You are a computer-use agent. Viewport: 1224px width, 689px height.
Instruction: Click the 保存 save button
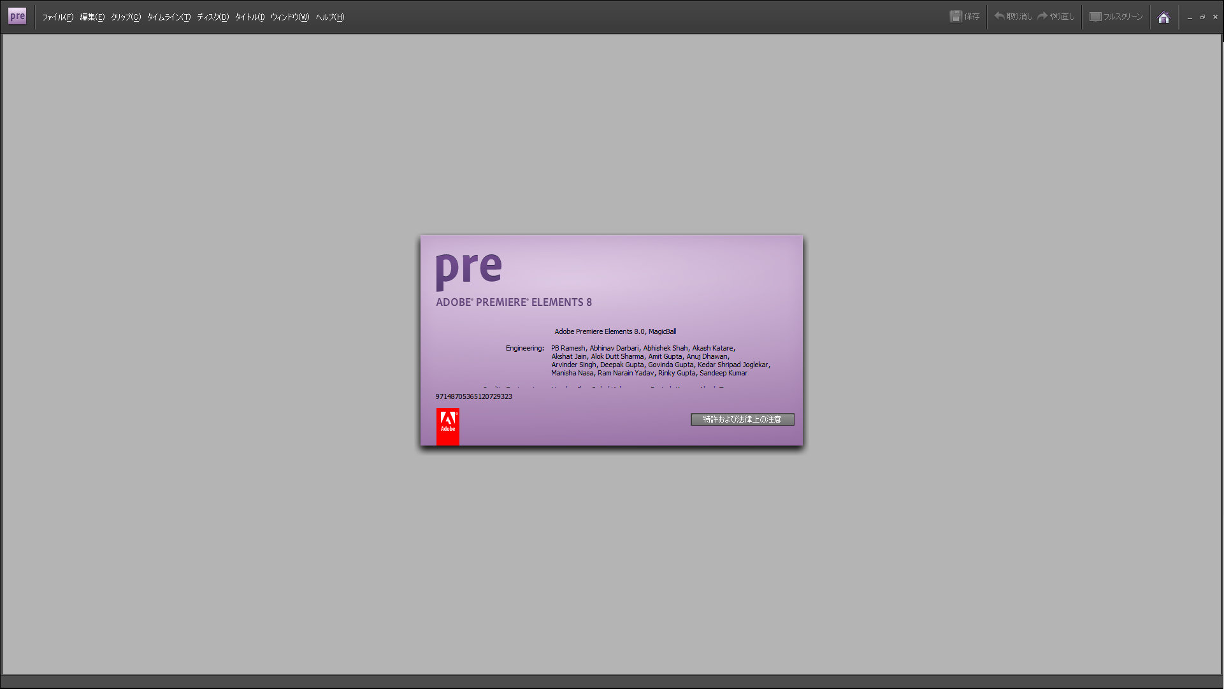click(x=965, y=17)
